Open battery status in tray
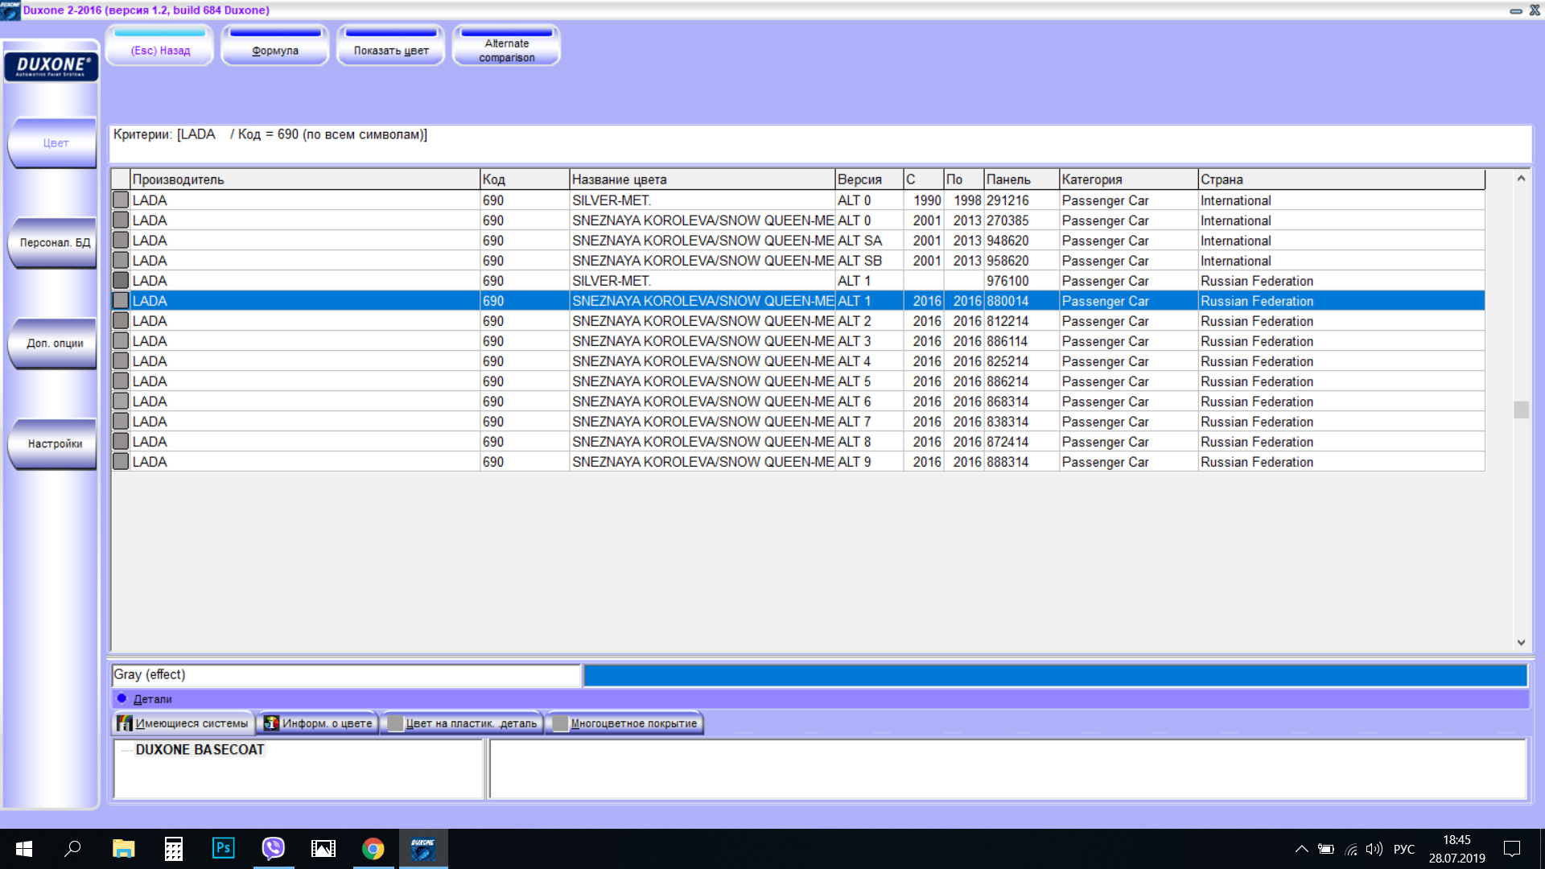The height and width of the screenshot is (869, 1545). 1326,849
